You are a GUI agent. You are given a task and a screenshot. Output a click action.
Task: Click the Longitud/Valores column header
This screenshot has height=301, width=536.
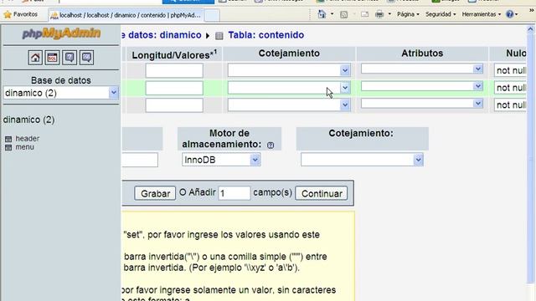(x=174, y=54)
